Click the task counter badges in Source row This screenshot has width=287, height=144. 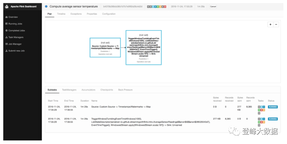click(x=261, y=110)
